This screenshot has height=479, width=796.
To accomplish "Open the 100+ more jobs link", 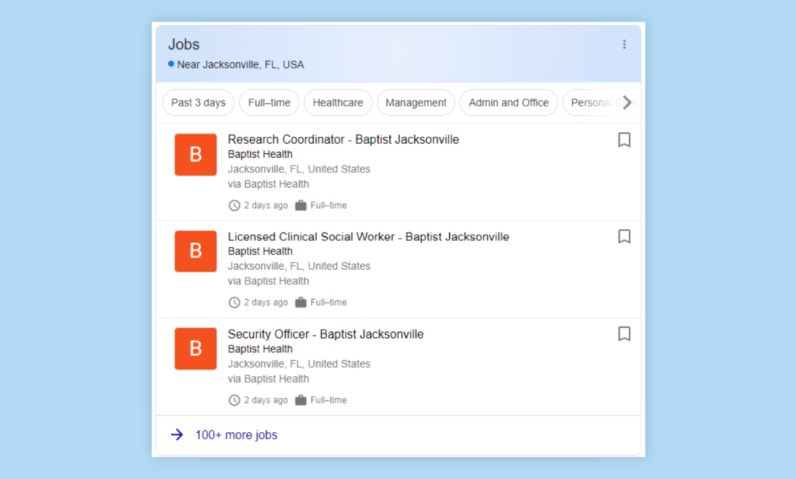I will coord(236,435).
